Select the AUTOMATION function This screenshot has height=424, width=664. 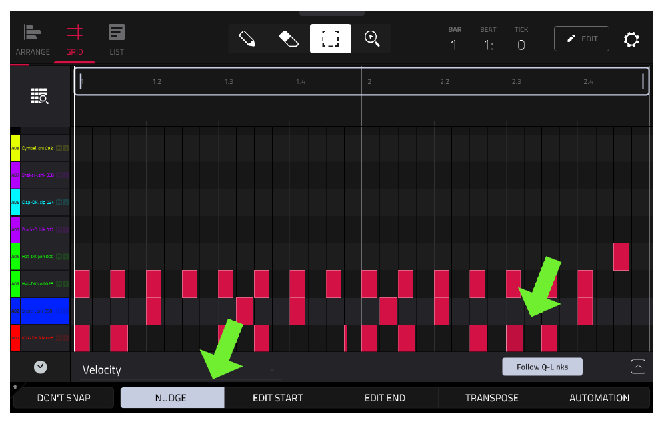(x=599, y=398)
